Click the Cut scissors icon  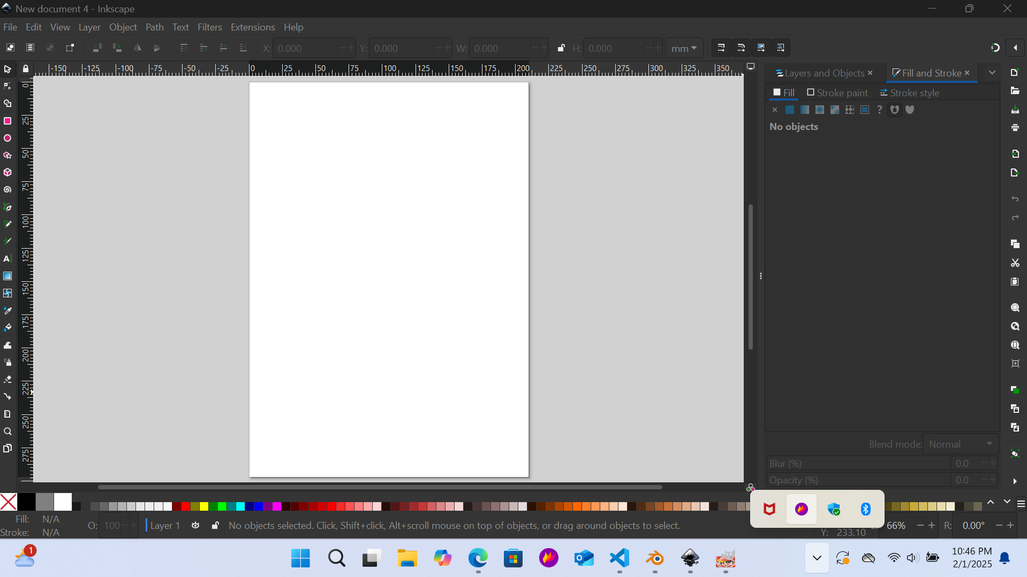(1015, 263)
